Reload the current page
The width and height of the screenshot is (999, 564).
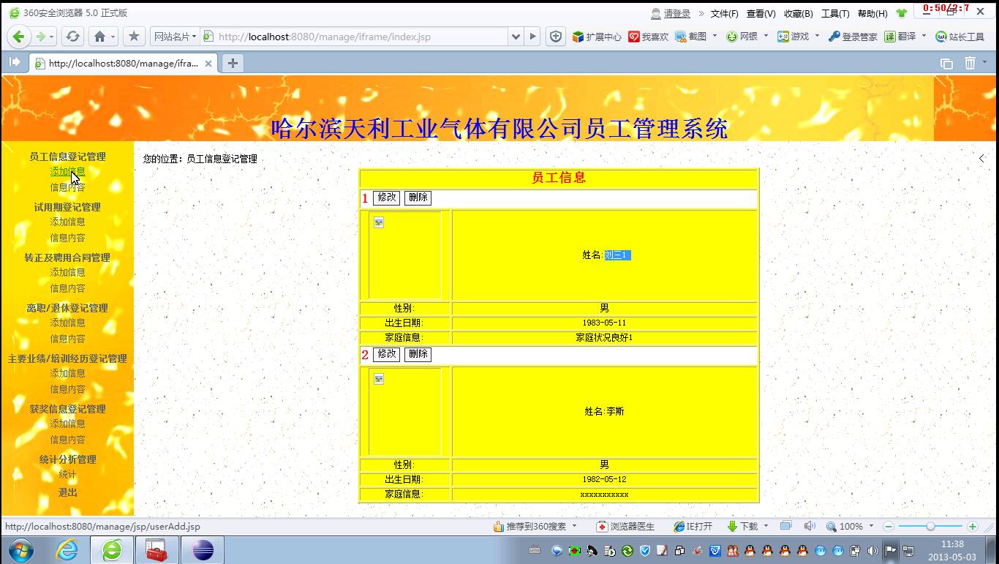pyautogui.click(x=72, y=37)
